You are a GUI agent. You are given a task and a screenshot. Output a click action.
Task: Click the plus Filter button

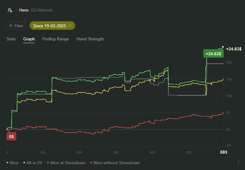tap(16, 25)
